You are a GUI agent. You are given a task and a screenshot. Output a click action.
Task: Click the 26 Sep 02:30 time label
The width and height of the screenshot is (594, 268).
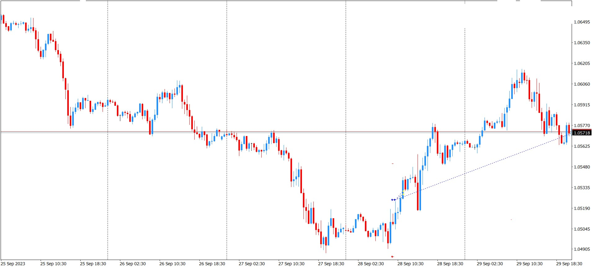(133, 264)
